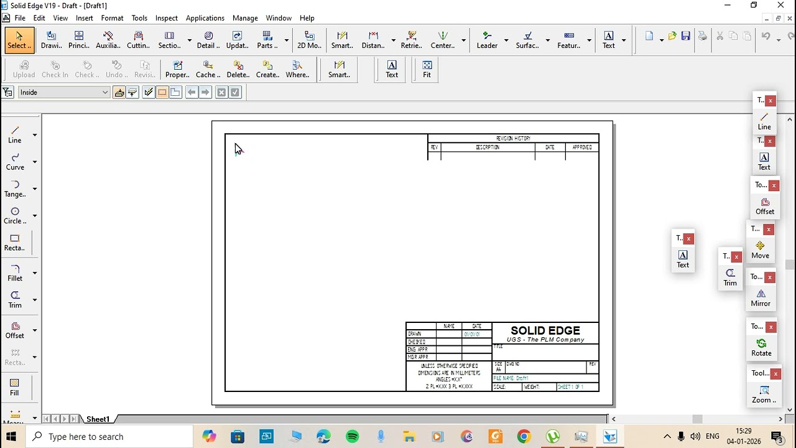The width and height of the screenshot is (796, 448).
Task: Close the floating Offset toolbar
Action: [x=774, y=185]
